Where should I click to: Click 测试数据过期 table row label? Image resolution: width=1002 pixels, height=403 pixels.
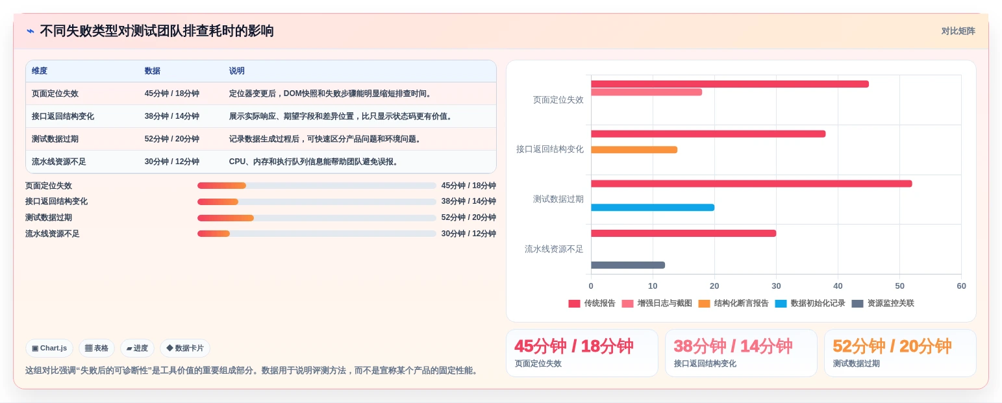pyautogui.click(x=55, y=139)
